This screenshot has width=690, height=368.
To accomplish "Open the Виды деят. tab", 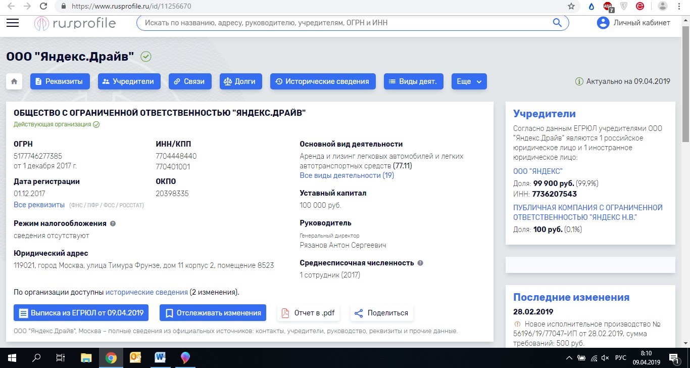I will click(414, 81).
